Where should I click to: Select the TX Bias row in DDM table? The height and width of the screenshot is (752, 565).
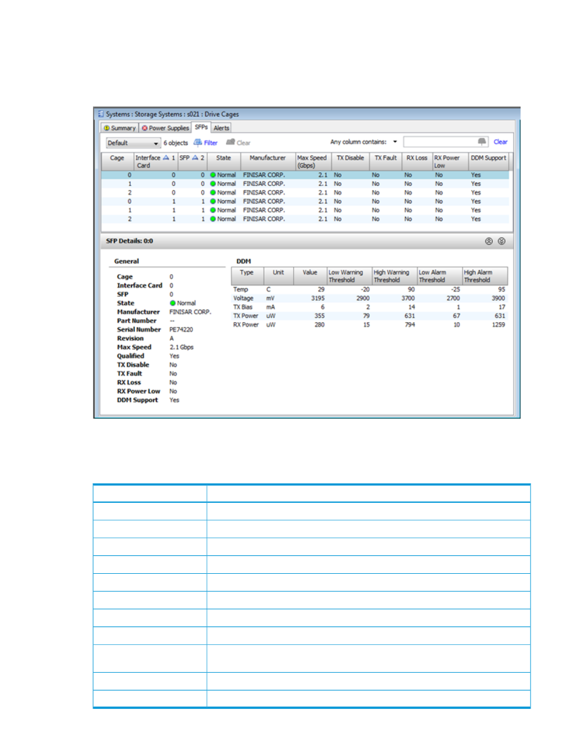pos(370,307)
